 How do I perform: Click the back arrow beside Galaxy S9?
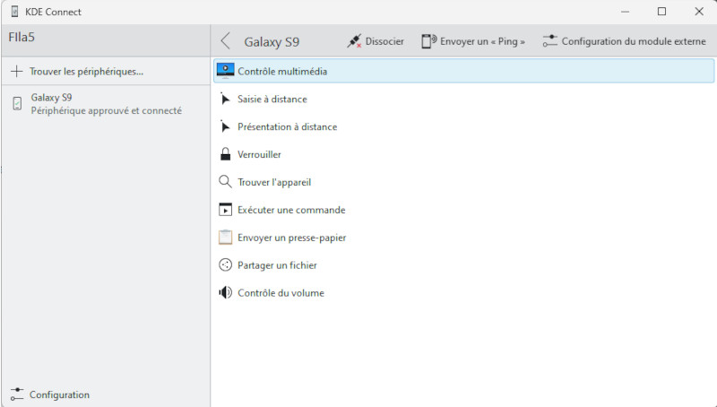pyautogui.click(x=226, y=41)
